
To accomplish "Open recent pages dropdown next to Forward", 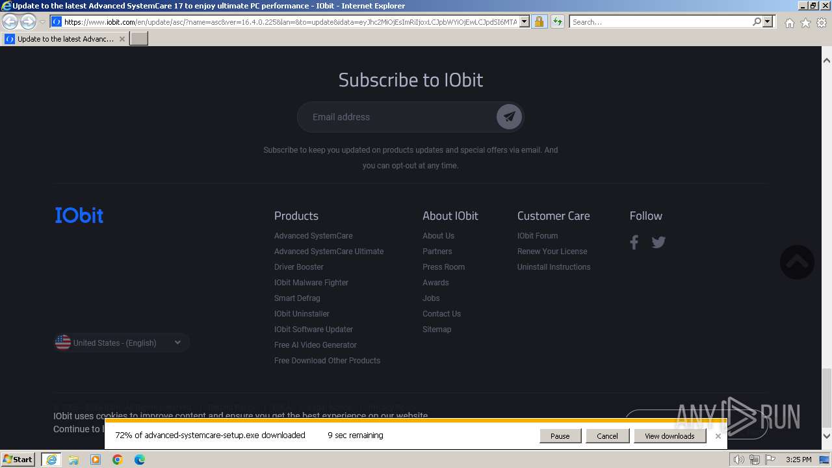I will click(42, 22).
